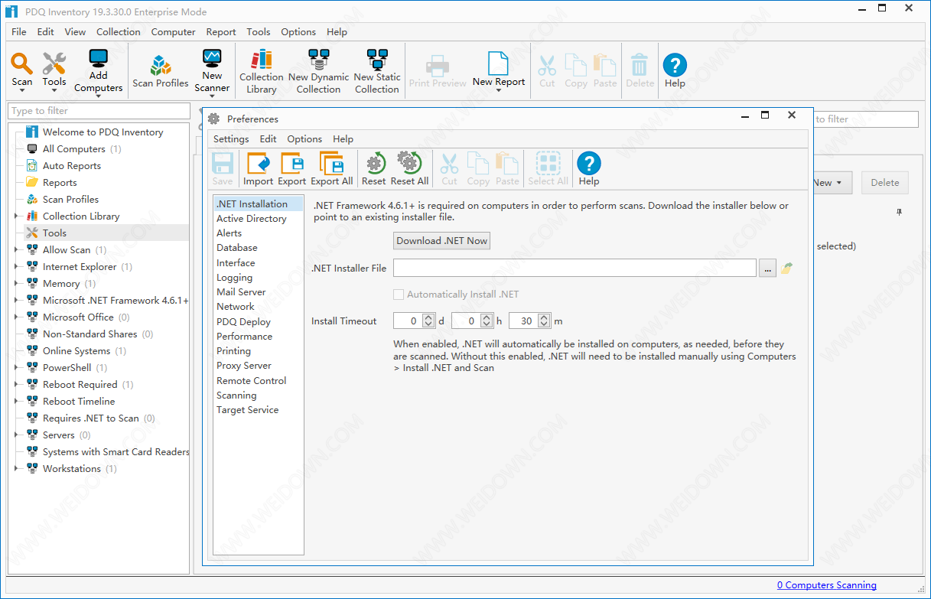Expand the Workstations tree node

point(16,469)
